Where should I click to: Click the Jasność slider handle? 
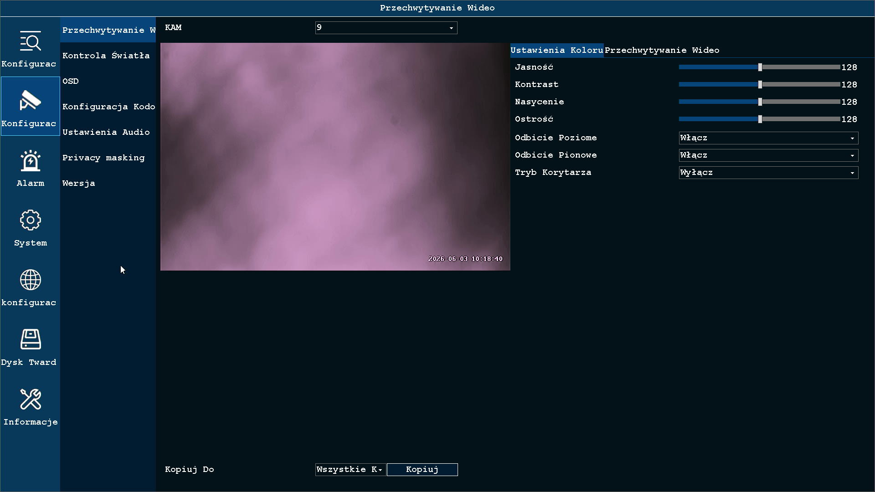[760, 67]
